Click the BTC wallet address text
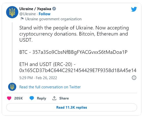This screenshot has height=117, width=147. point(80,52)
